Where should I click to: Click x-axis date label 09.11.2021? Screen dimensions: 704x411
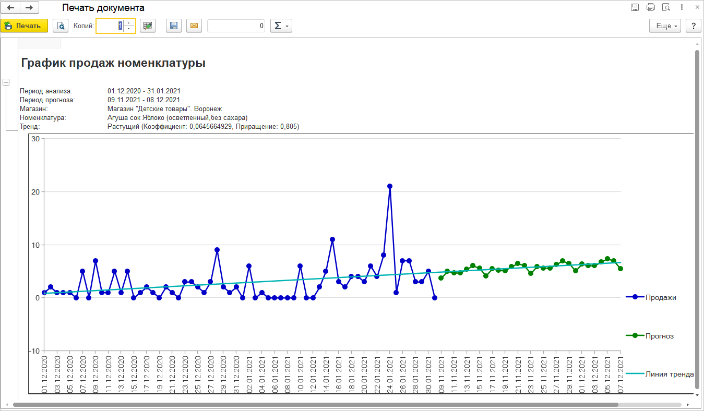[x=441, y=374]
